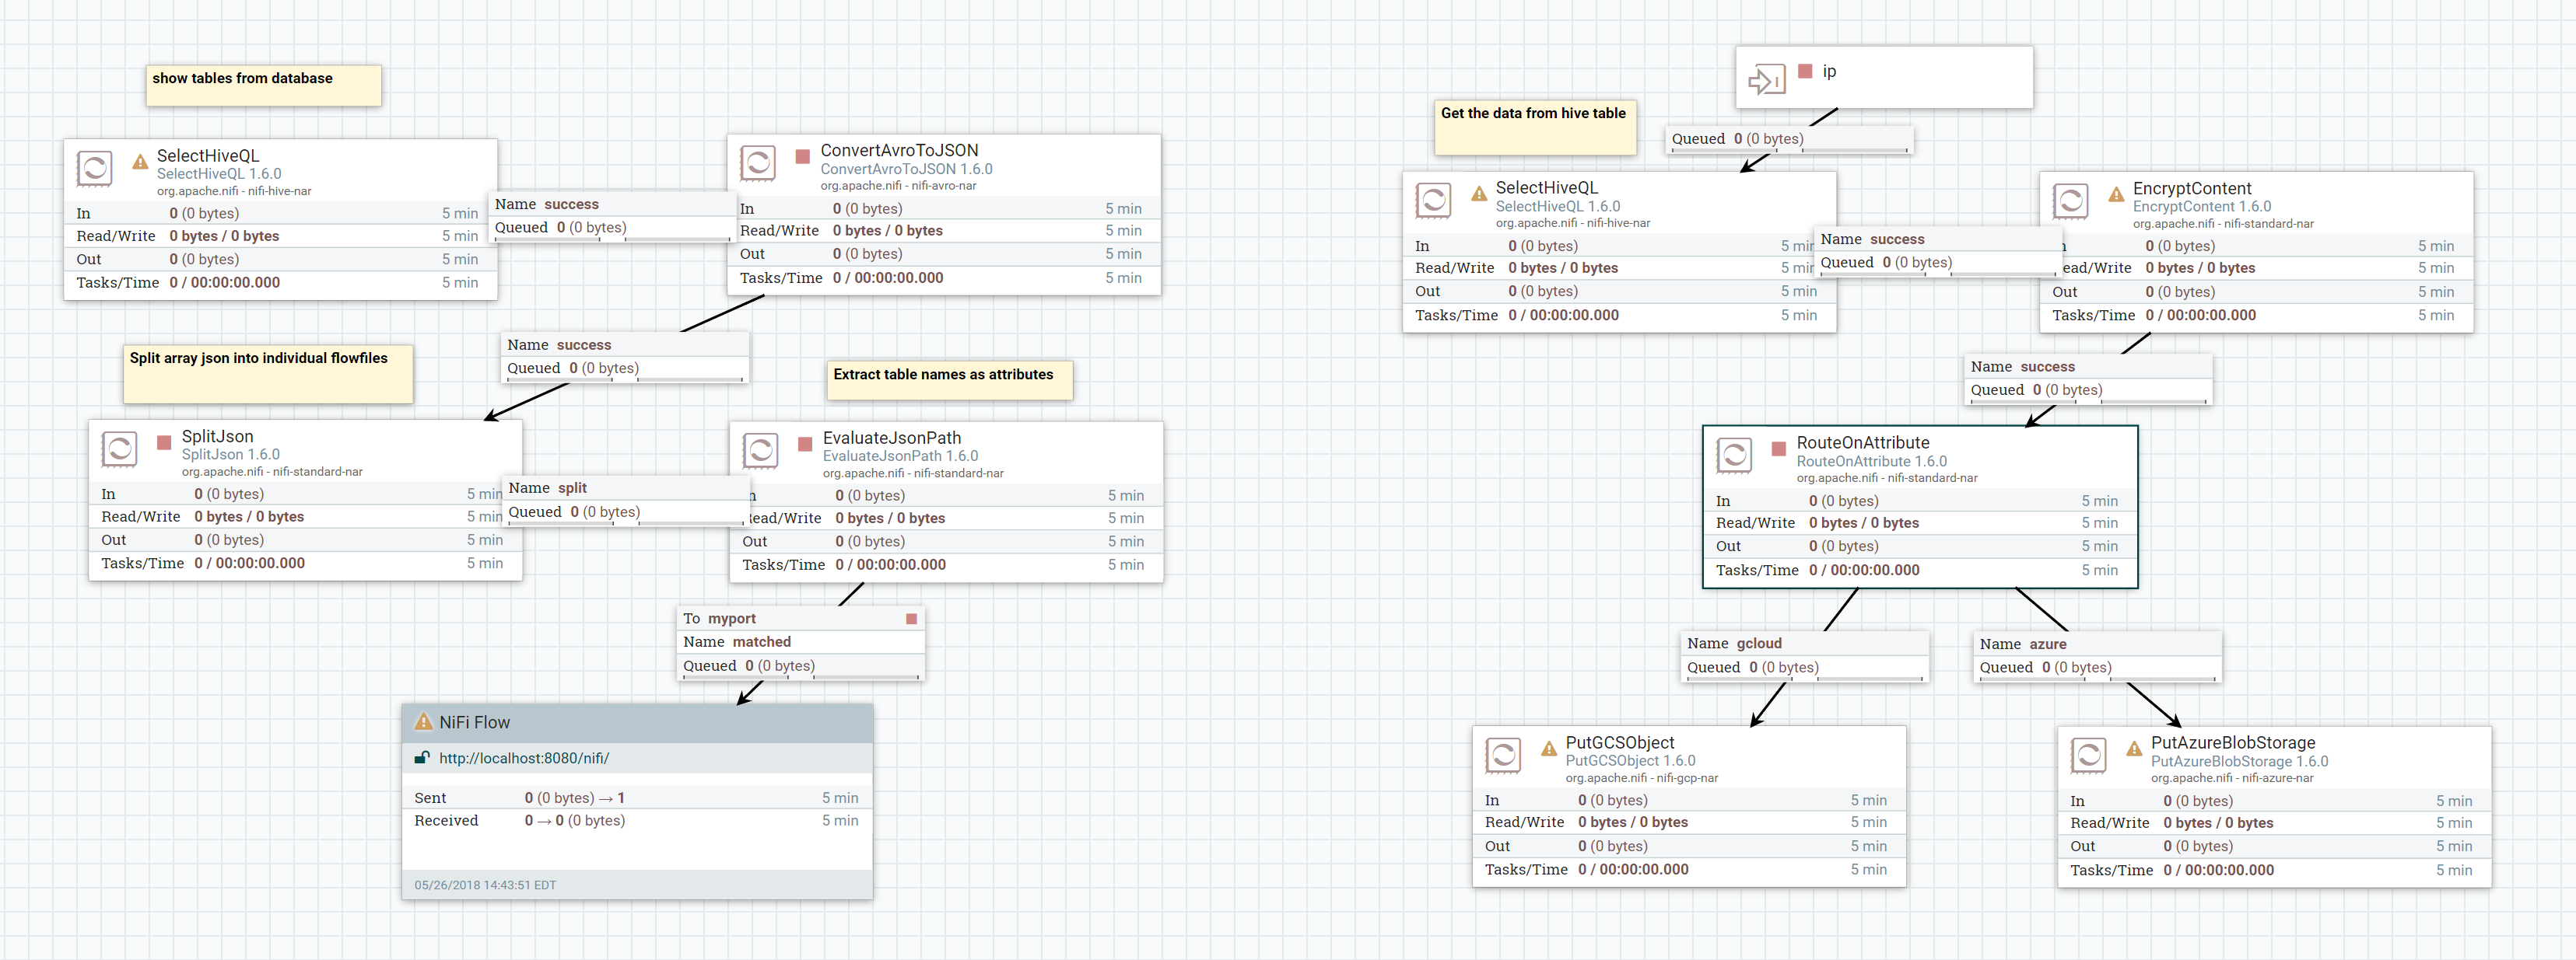Click the PutGCSObject processor icon

coord(1502,756)
